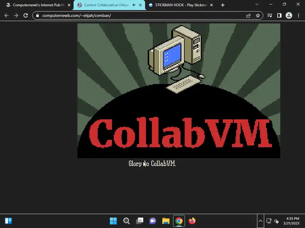
Task: Open a new browser tab
Action: [x=223, y=5]
